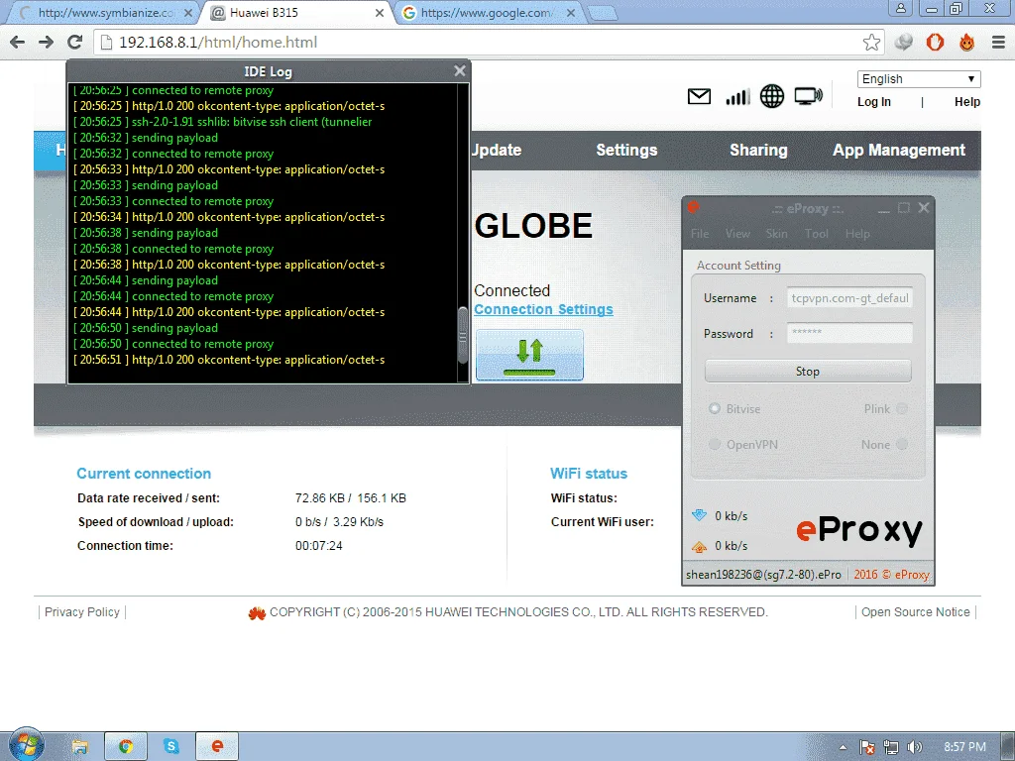Image resolution: width=1015 pixels, height=761 pixels.
Task: Open eProxy Skin menu
Action: pos(777,234)
